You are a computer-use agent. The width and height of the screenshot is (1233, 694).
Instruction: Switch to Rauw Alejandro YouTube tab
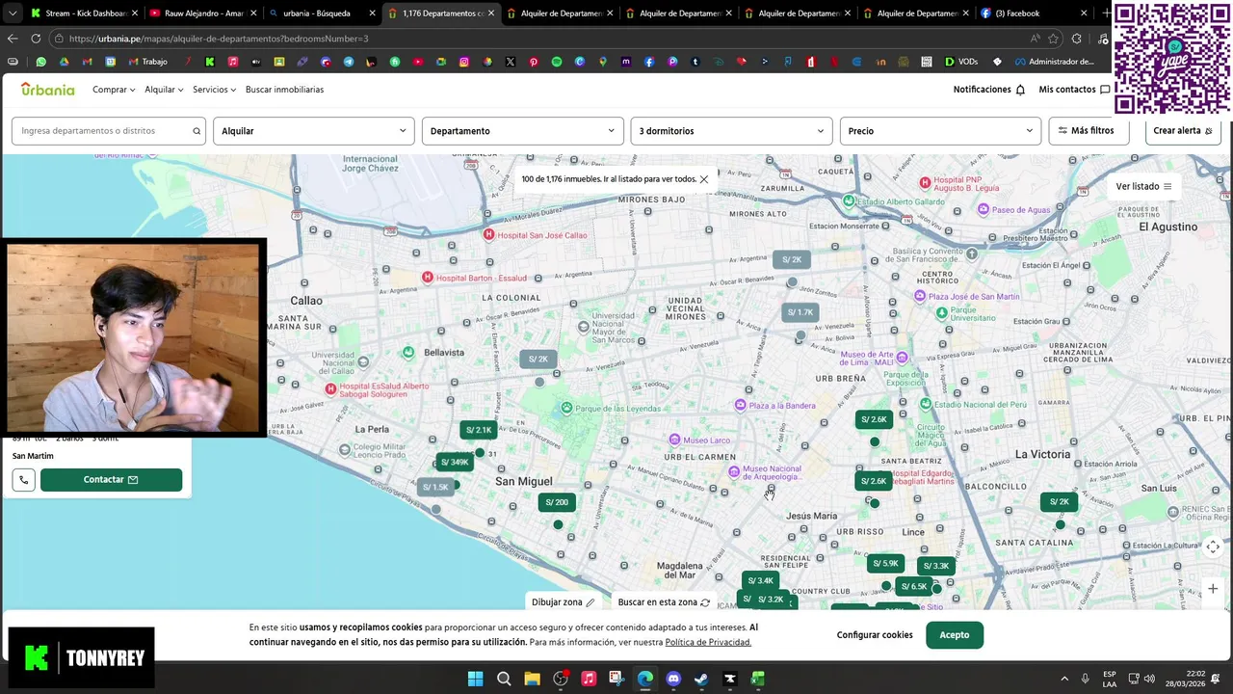pyautogui.click(x=201, y=13)
